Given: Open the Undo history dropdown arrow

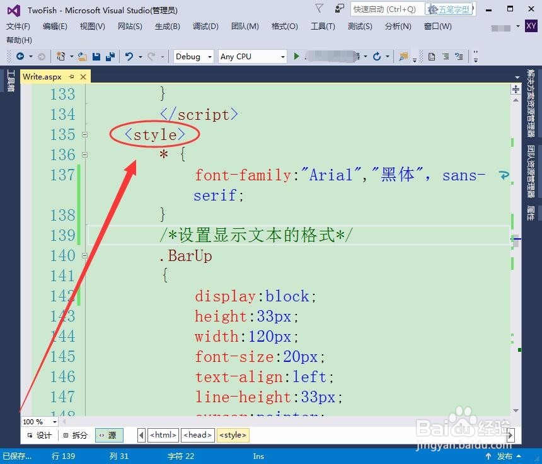Looking at the screenshot, I should click(140, 56).
